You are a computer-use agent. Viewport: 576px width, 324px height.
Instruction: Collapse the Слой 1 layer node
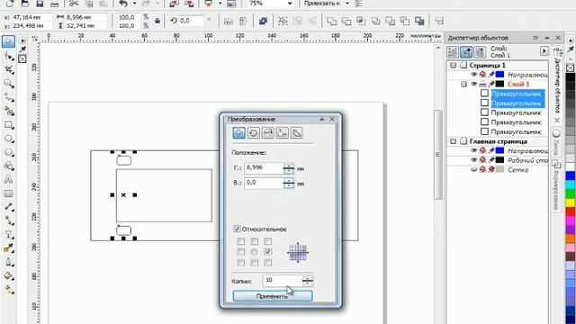pyautogui.click(x=464, y=84)
